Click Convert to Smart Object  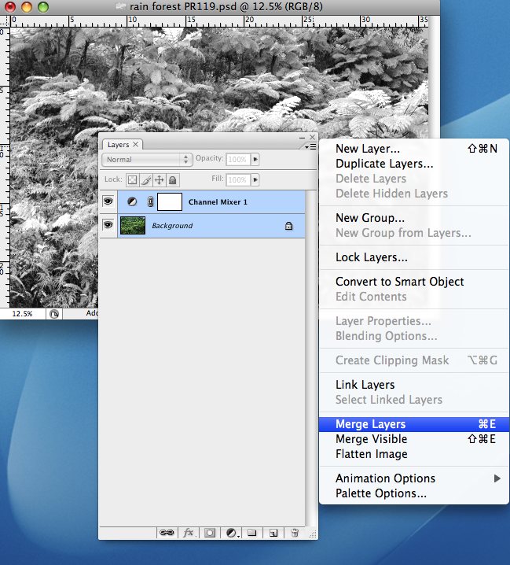[x=399, y=282]
